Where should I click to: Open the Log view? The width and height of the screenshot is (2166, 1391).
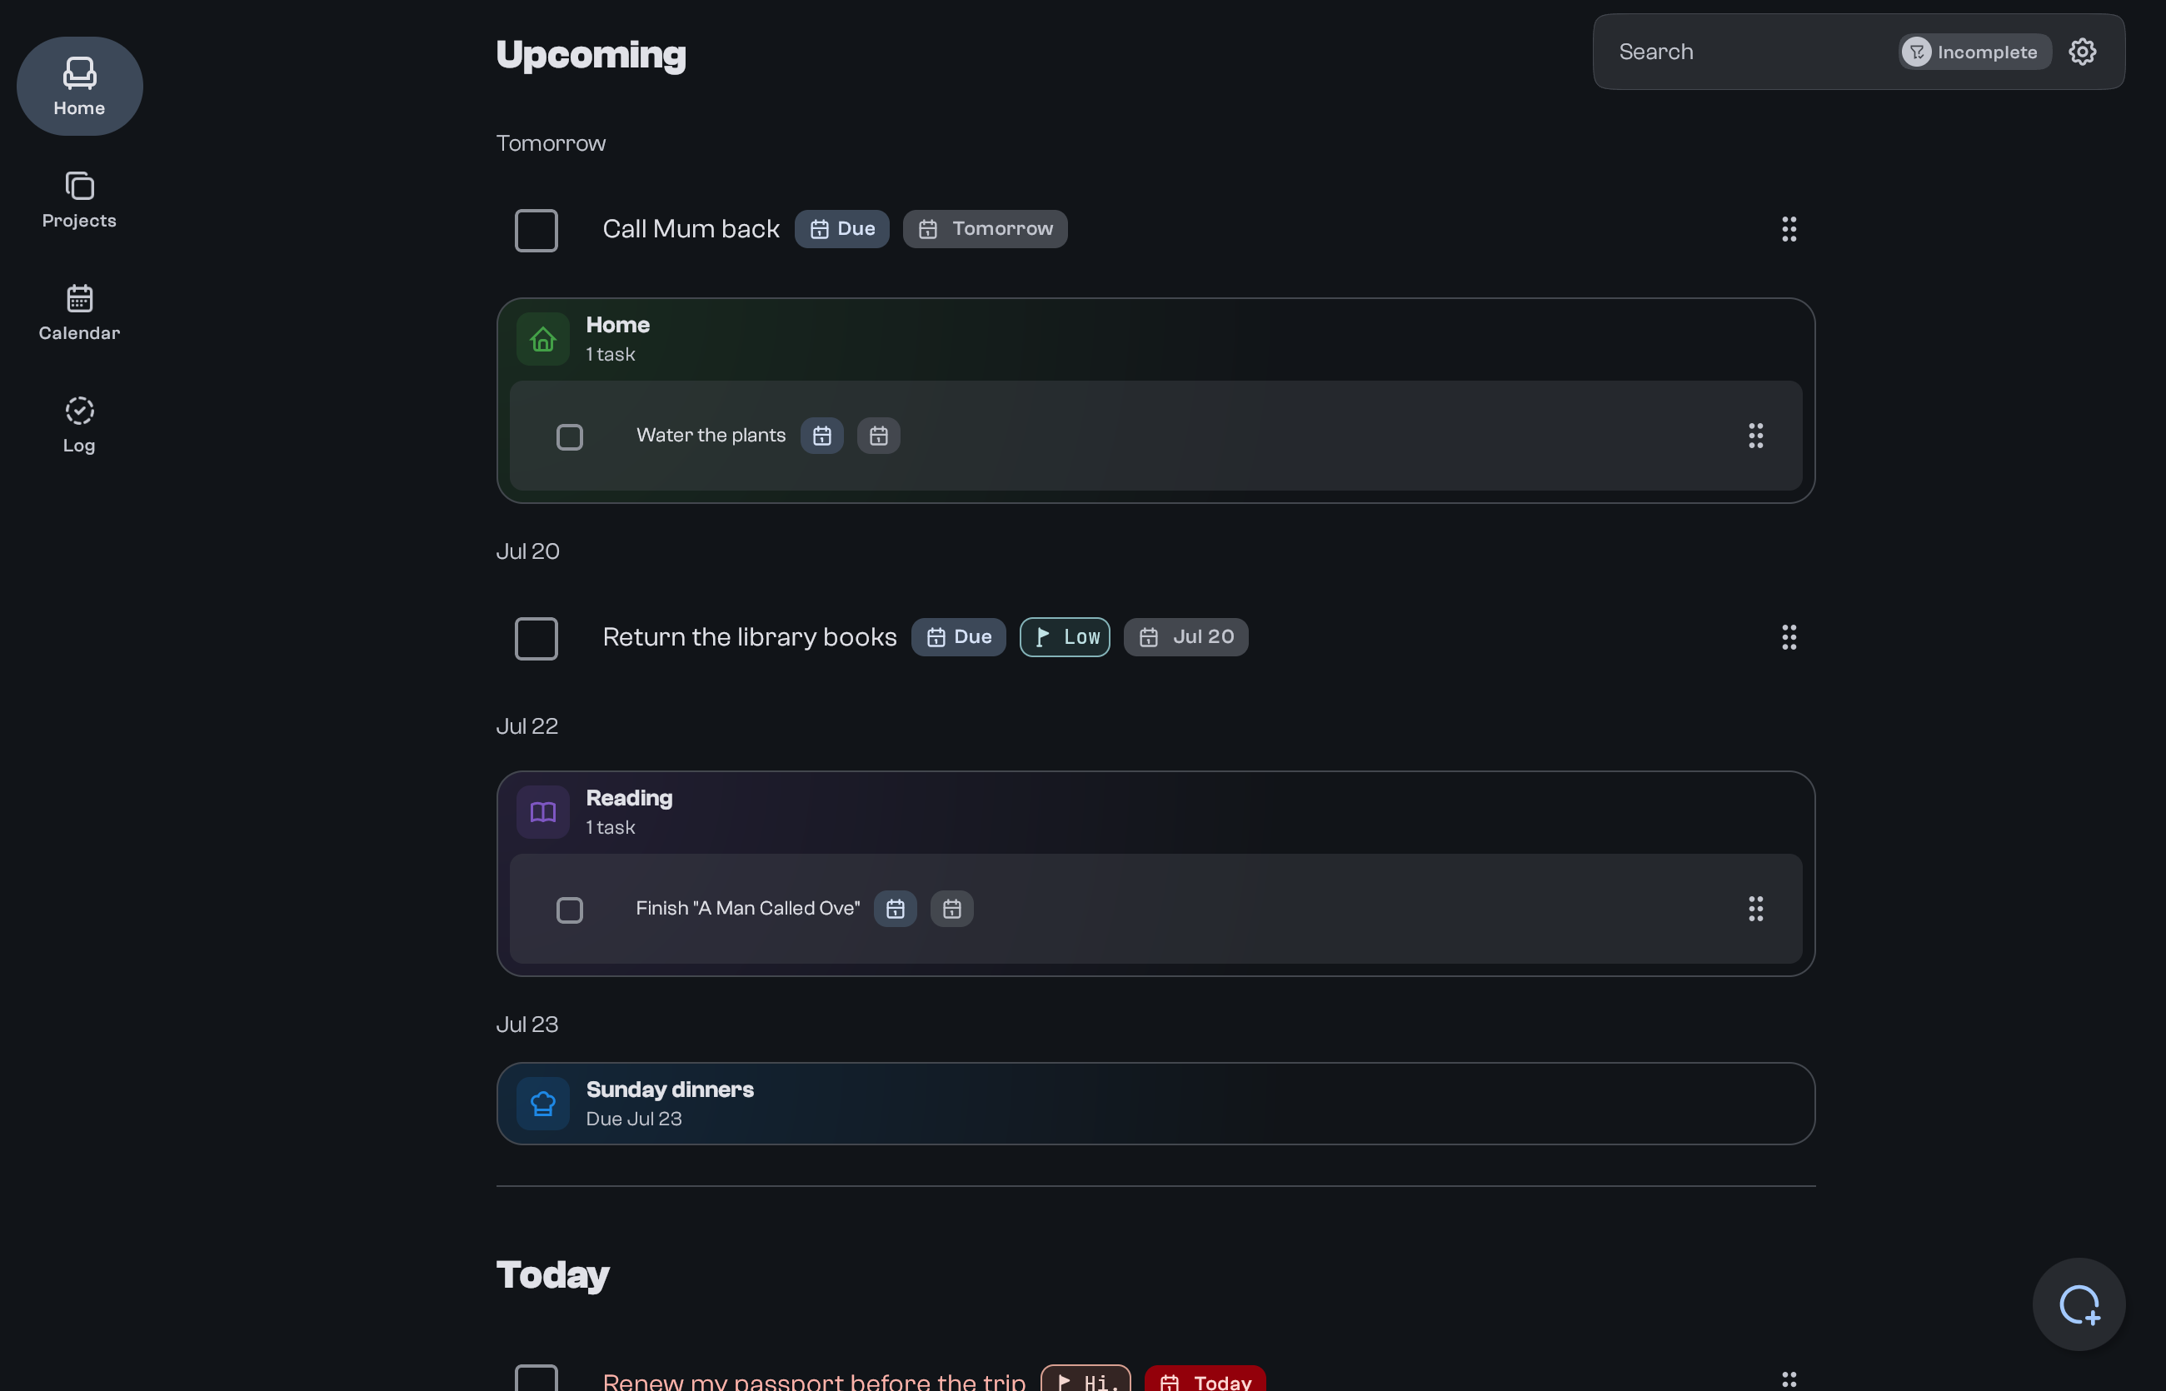click(79, 425)
